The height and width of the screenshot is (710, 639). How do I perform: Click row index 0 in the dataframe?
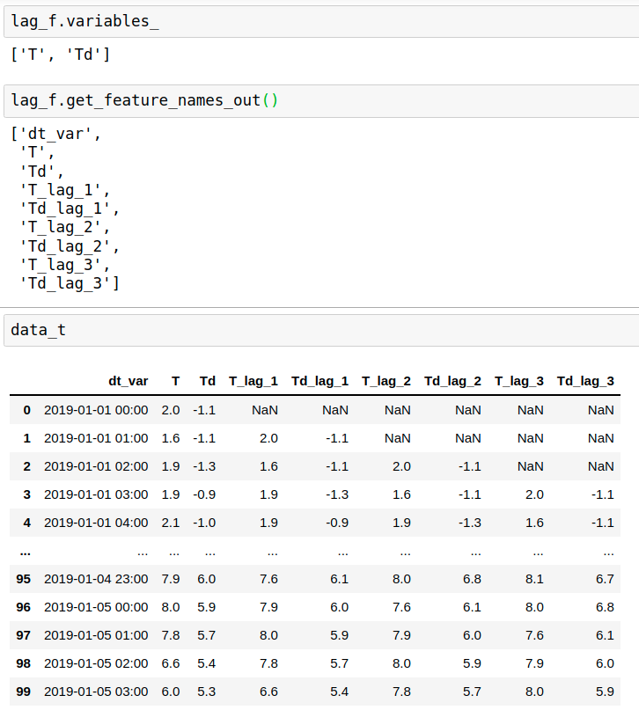point(26,410)
